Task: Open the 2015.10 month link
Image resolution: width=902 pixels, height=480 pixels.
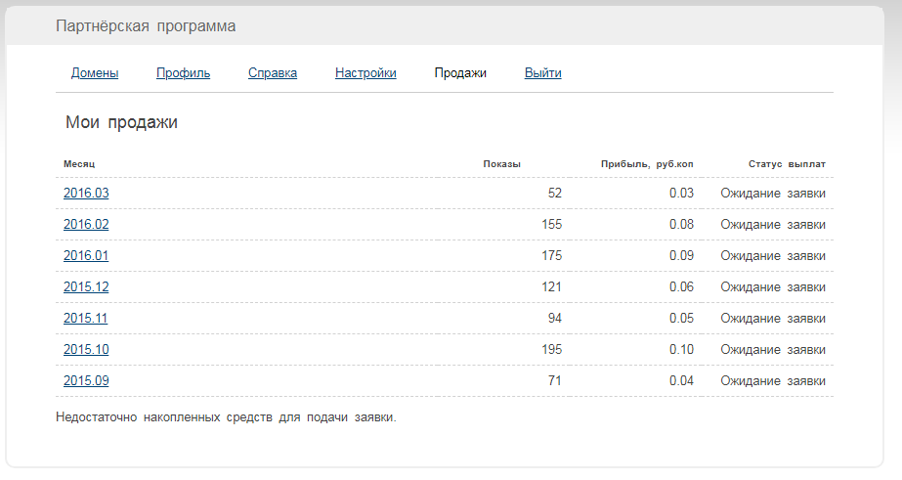Action: click(x=86, y=349)
